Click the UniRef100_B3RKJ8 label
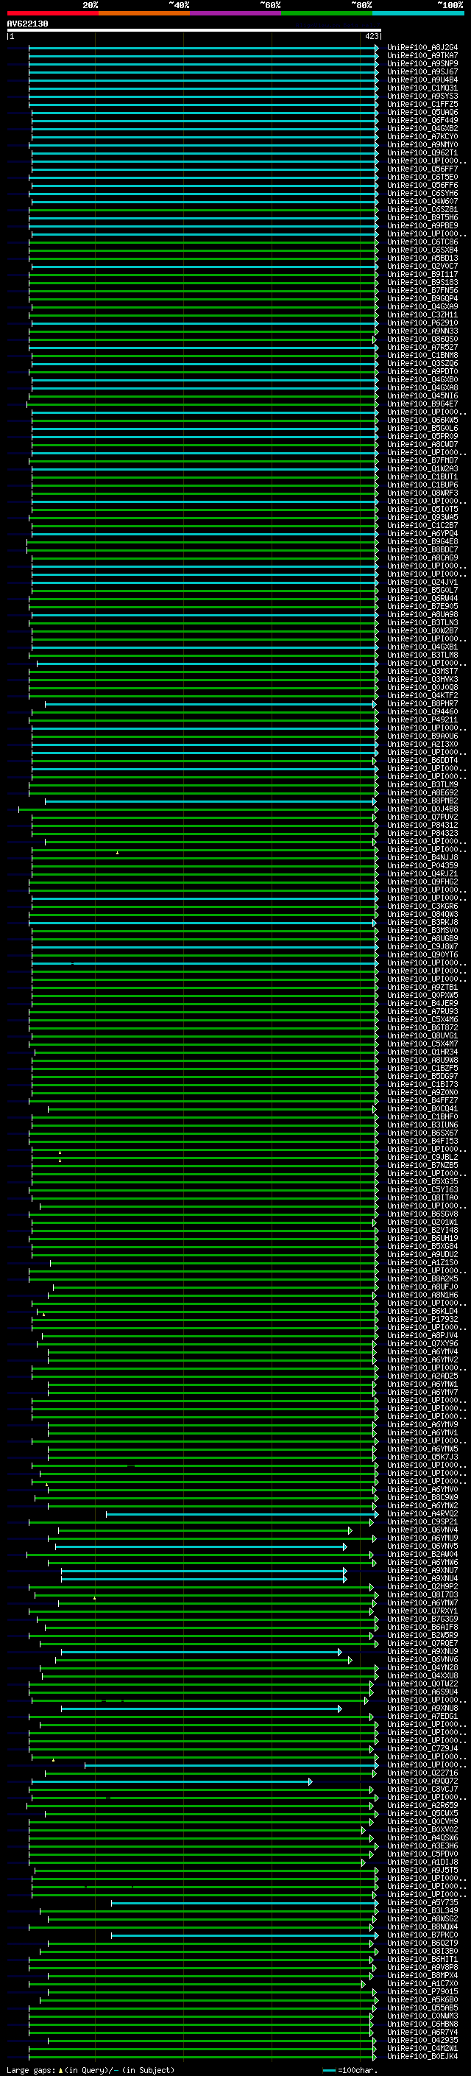Viewport: 471px width, 2076px height. pyautogui.click(x=422, y=922)
